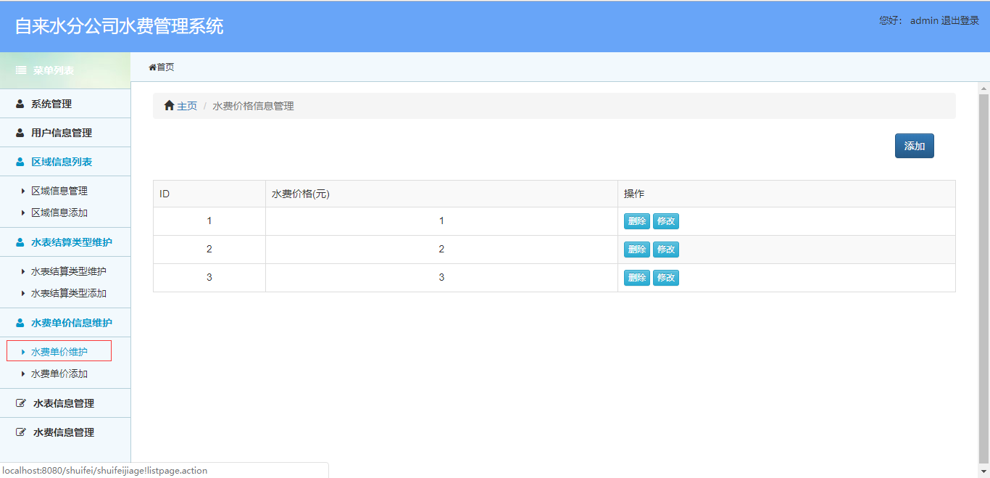Open the price link showing 1

coord(441,221)
